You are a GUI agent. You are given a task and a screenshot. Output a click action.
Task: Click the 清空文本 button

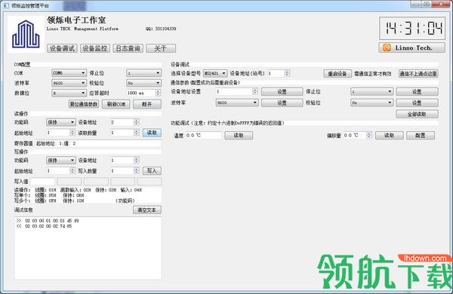point(147,210)
